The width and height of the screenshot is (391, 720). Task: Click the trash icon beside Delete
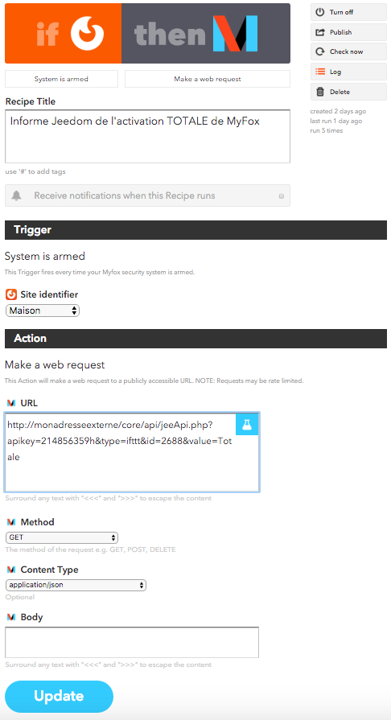(x=320, y=92)
